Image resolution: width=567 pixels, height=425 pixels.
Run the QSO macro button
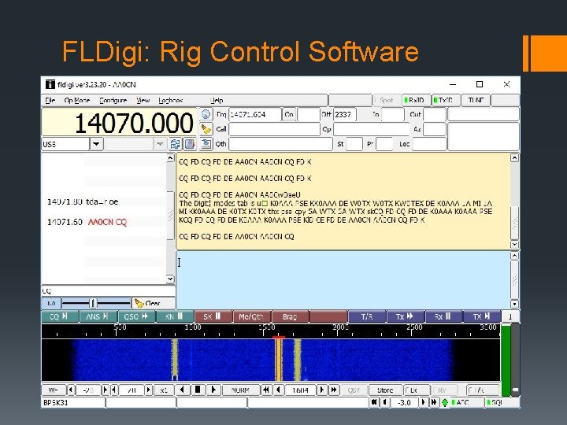click(x=137, y=316)
